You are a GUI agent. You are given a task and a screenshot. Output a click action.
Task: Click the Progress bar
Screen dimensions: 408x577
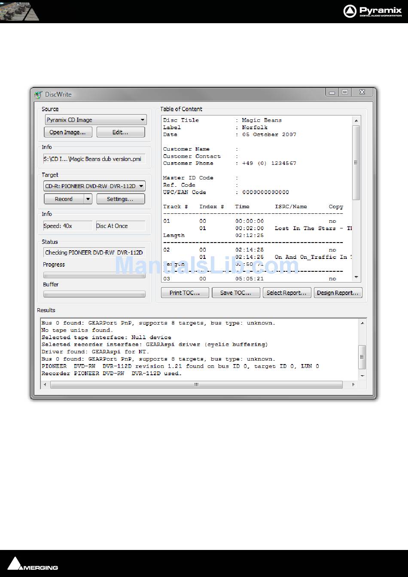tap(94, 275)
